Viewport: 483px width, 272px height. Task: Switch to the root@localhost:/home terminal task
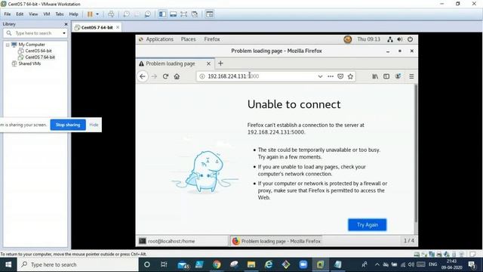(182, 241)
